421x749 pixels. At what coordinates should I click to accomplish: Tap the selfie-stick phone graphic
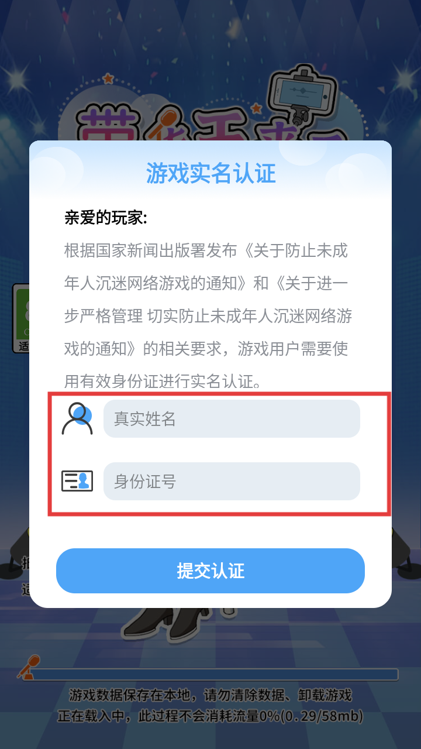(302, 95)
